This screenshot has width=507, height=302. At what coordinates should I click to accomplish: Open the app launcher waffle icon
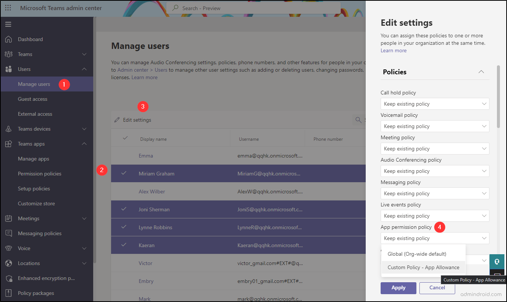pyautogui.click(x=8, y=7)
